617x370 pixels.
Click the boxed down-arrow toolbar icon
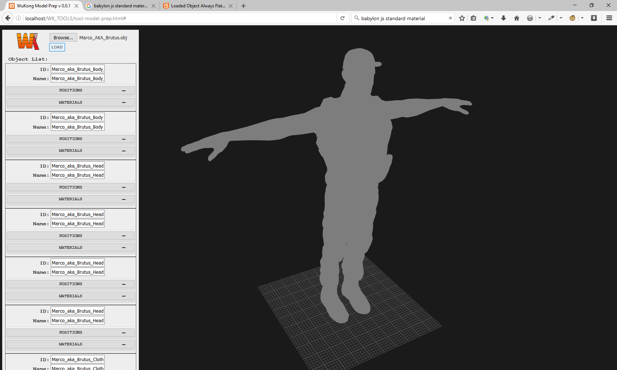point(594,18)
